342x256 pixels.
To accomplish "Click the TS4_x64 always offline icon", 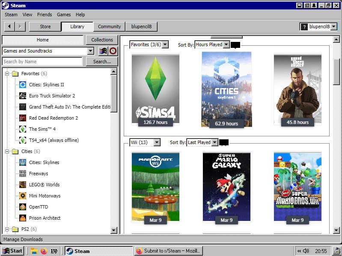I will point(22,140).
